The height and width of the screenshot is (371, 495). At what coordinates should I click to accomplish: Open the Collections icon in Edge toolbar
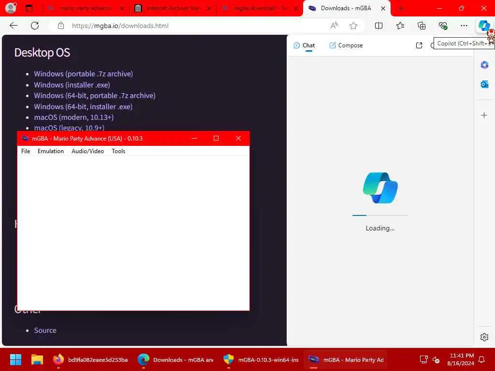pos(422,26)
